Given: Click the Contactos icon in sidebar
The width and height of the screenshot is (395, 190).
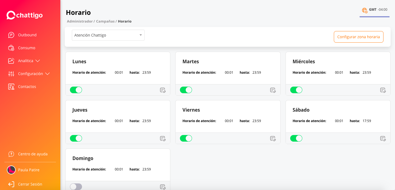Looking at the screenshot, I should click(11, 87).
